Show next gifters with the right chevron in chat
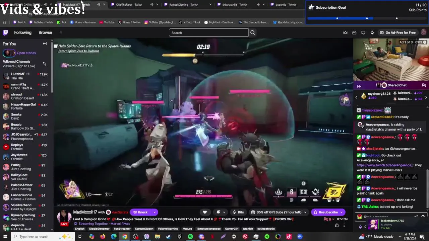429x241 pixels. pos(426,97)
